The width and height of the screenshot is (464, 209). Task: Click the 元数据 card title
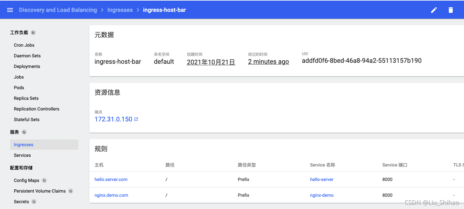coord(104,35)
